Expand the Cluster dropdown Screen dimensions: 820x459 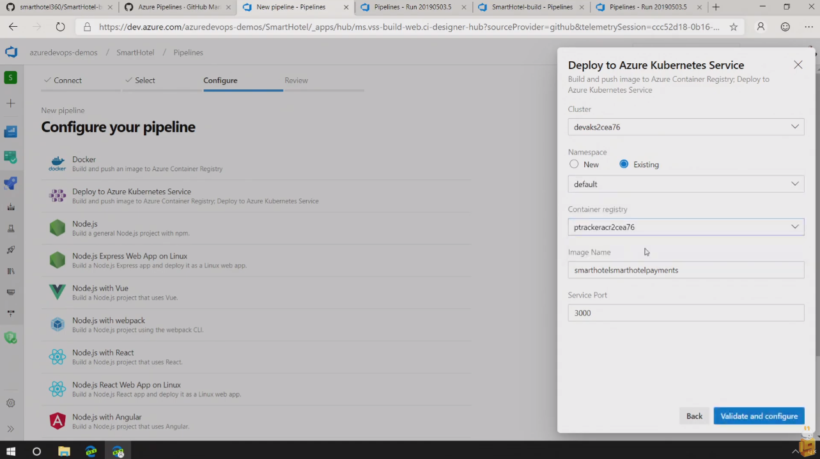click(x=686, y=127)
